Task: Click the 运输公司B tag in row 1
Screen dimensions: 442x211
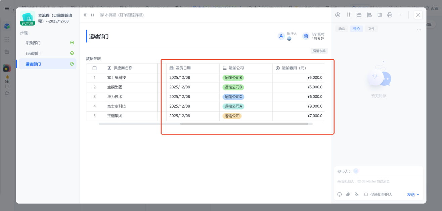Action: point(233,78)
